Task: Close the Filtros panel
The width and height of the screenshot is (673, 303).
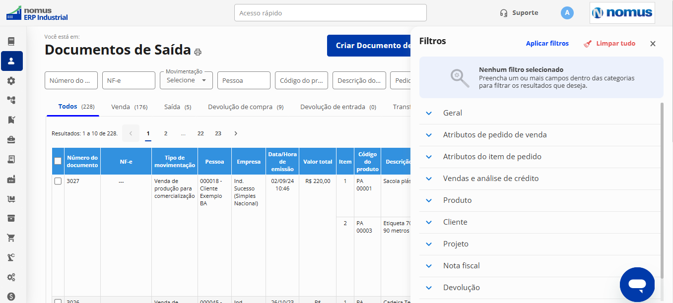Action: point(653,44)
